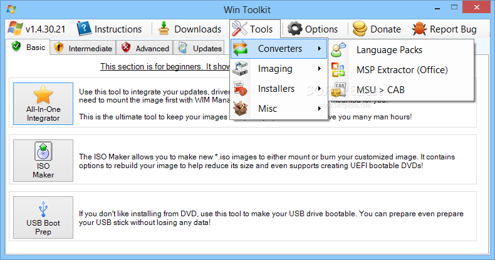Viewport: 495px width, 260px height.
Task: Click the underlined 'This section is for beginners' text
Action: (x=165, y=66)
